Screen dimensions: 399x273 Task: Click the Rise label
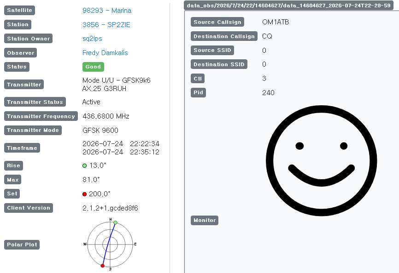[x=13, y=165]
